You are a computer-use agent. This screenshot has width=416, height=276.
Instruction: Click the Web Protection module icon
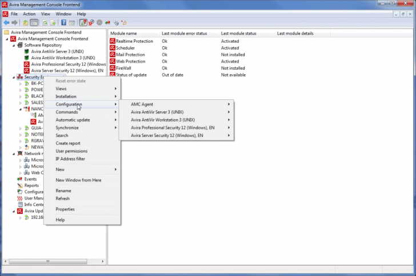pyautogui.click(x=113, y=61)
